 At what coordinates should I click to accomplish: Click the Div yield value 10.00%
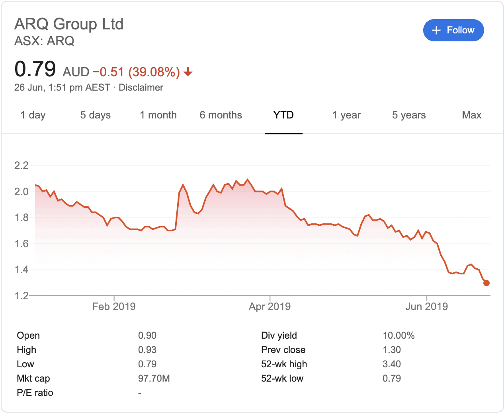[x=399, y=335]
